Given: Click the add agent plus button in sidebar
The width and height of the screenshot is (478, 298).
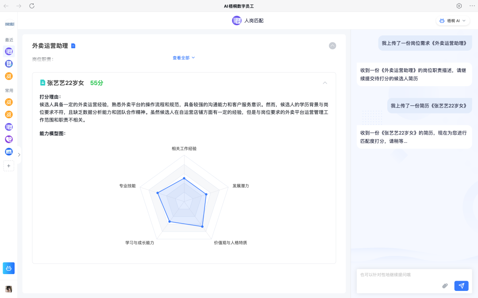Looking at the screenshot, I should tap(8, 166).
